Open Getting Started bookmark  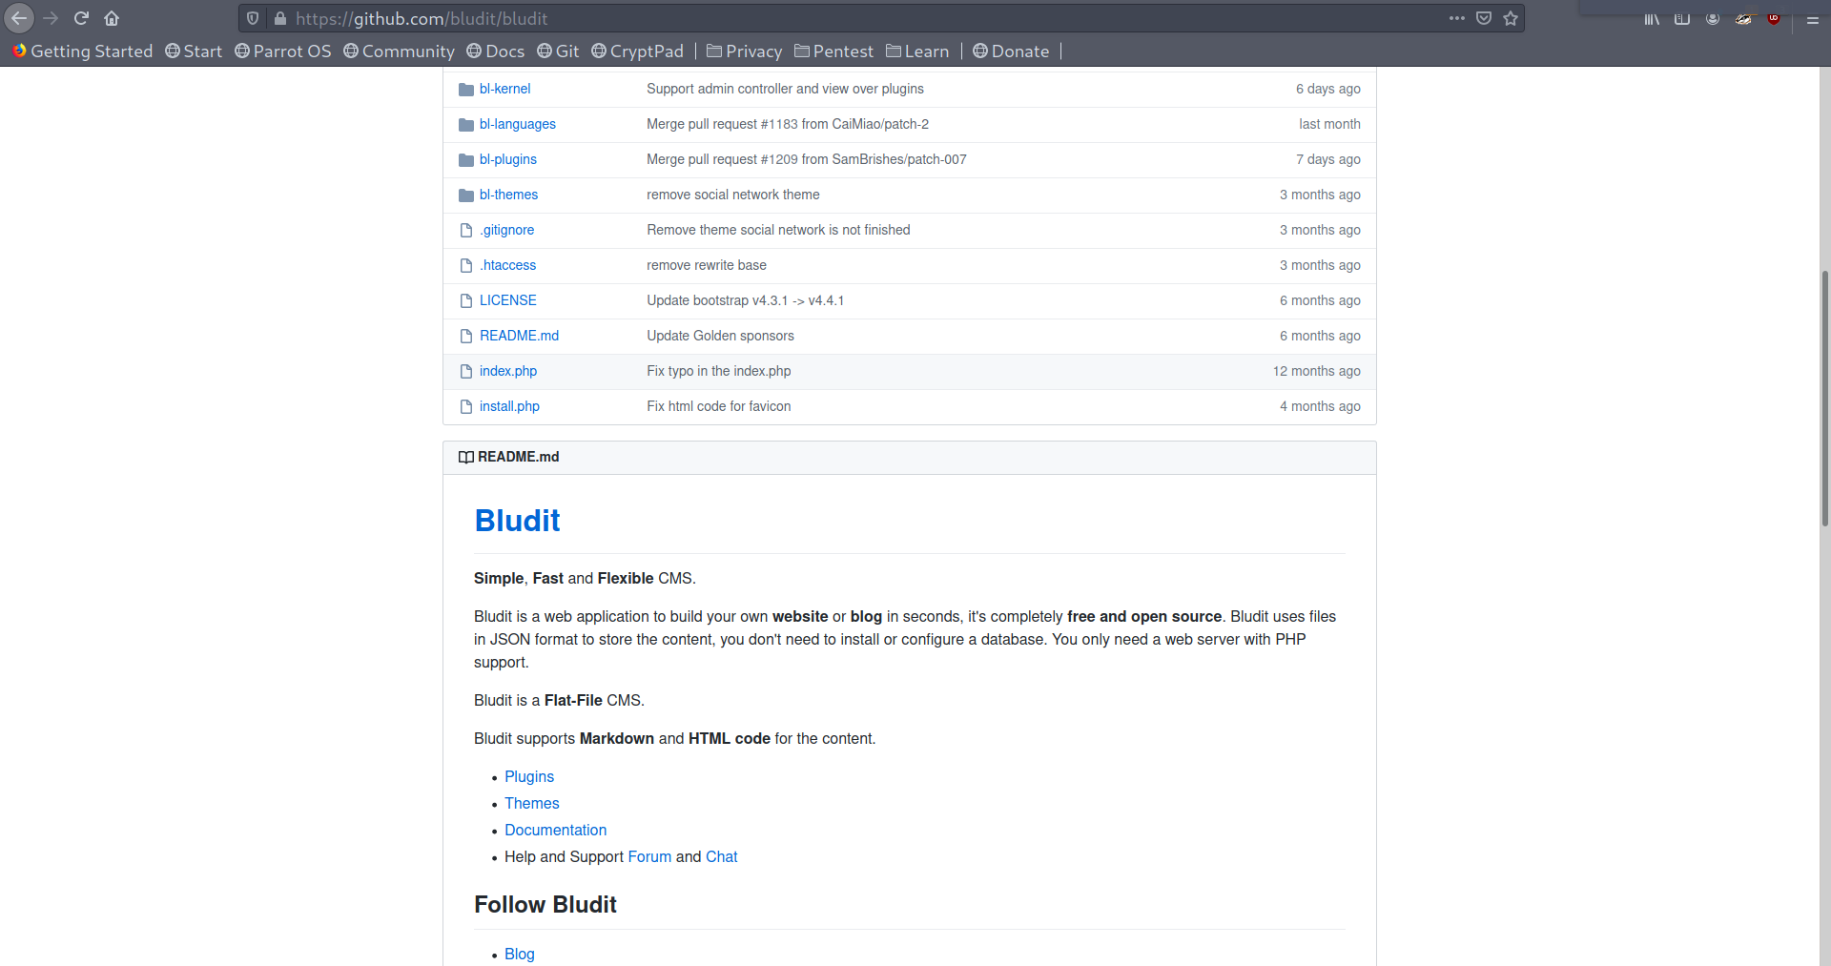coord(82,51)
